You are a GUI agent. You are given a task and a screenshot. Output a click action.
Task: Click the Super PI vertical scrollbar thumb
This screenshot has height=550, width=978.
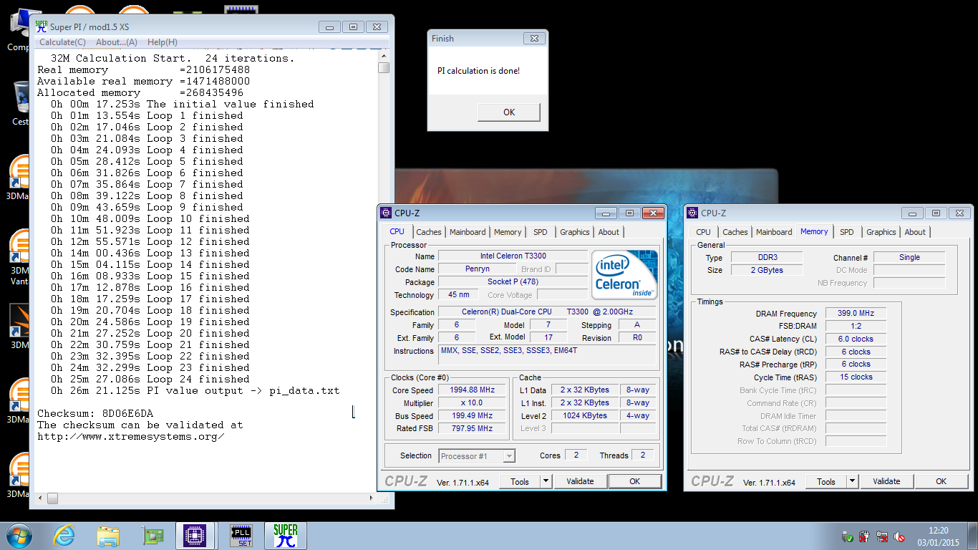pos(384,68)
